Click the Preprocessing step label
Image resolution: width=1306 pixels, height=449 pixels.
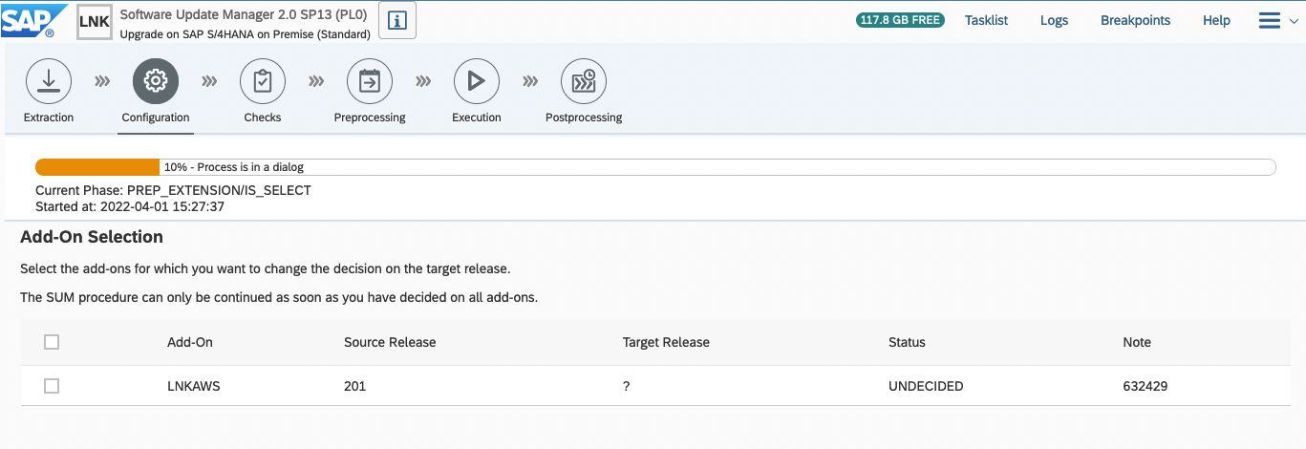(370, 118)
